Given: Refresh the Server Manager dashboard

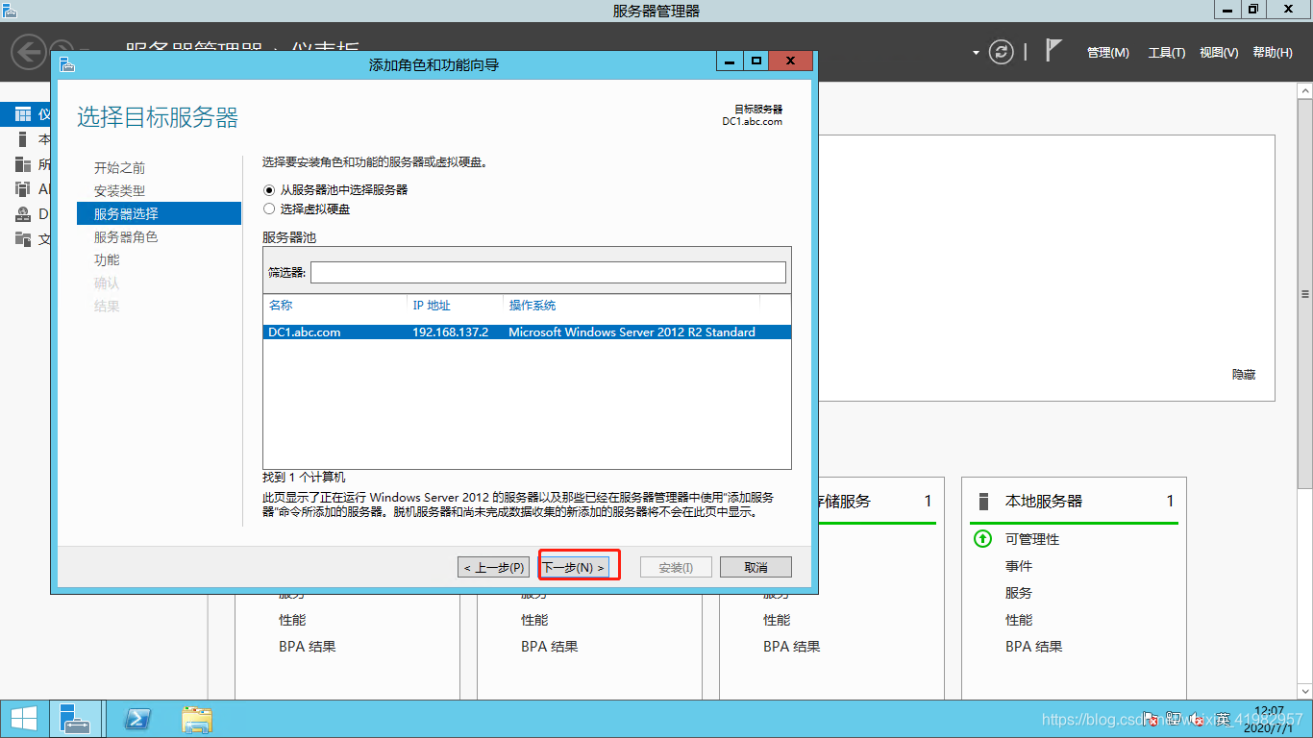Looking at the screenshot, I should click(1002, 52).
